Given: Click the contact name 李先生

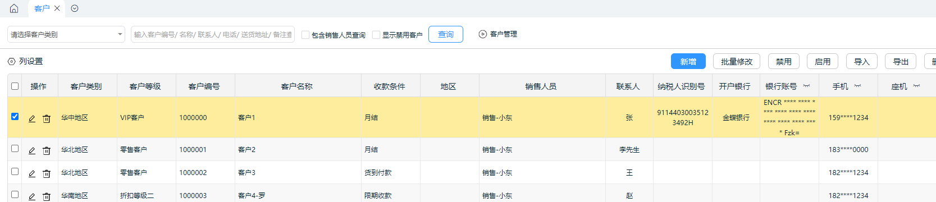Looking at the screenshot, I should (x=629, y=150).
